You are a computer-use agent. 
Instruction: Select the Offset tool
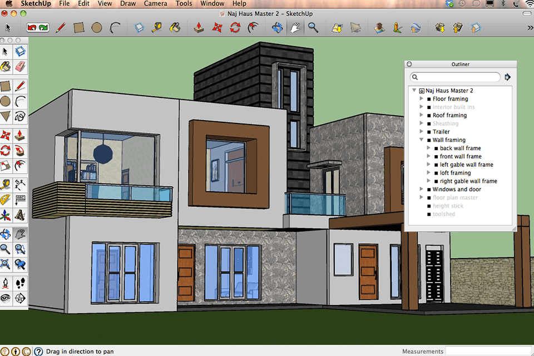click(21, 166)
